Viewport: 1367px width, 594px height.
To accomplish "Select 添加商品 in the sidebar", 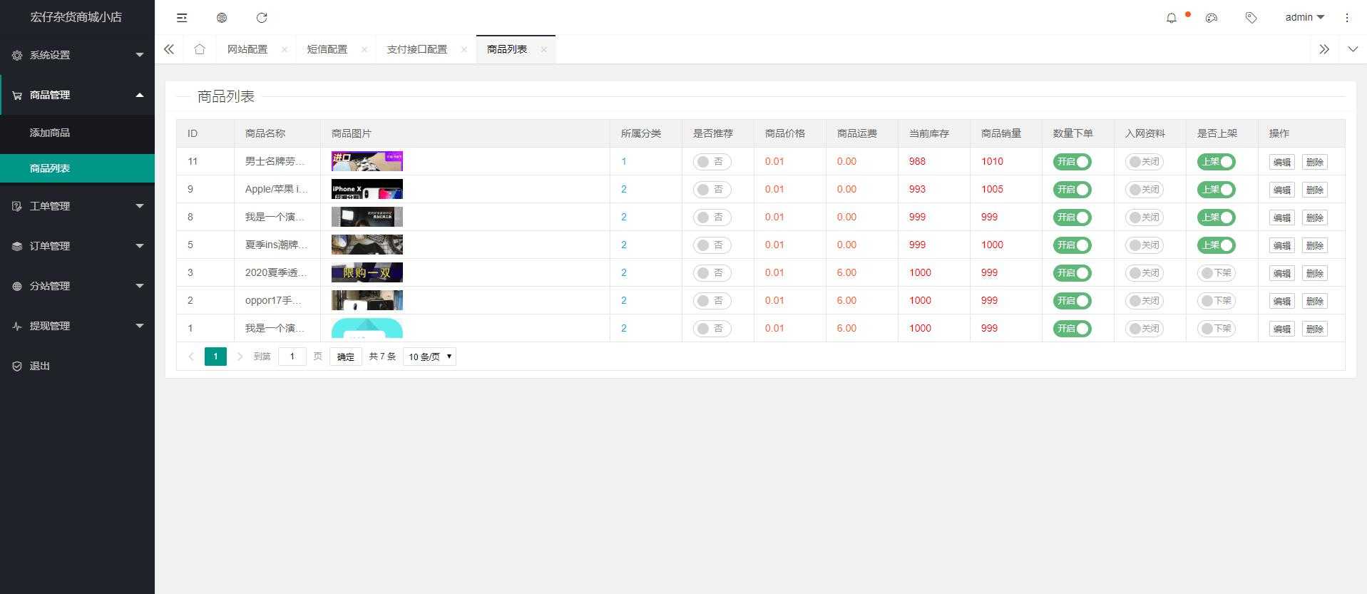I will tap(50, 133).
